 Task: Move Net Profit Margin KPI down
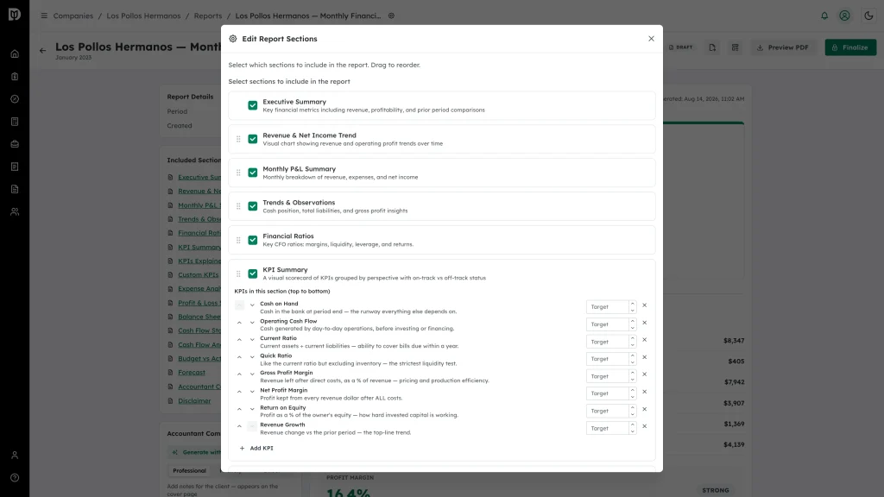tap(252, 392)
